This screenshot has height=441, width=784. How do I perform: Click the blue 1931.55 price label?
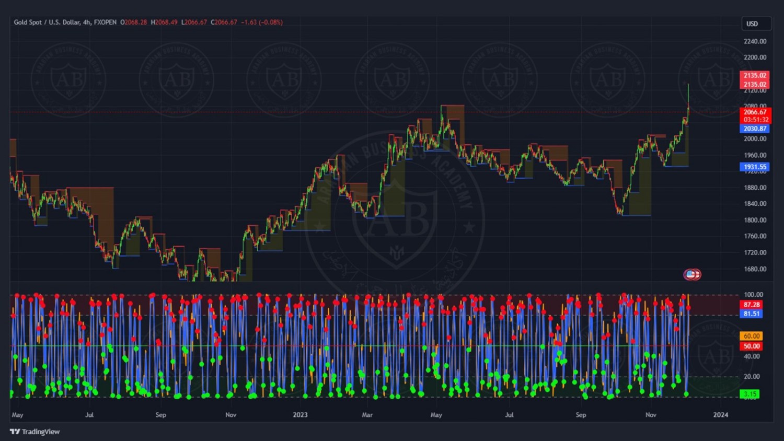755,167
